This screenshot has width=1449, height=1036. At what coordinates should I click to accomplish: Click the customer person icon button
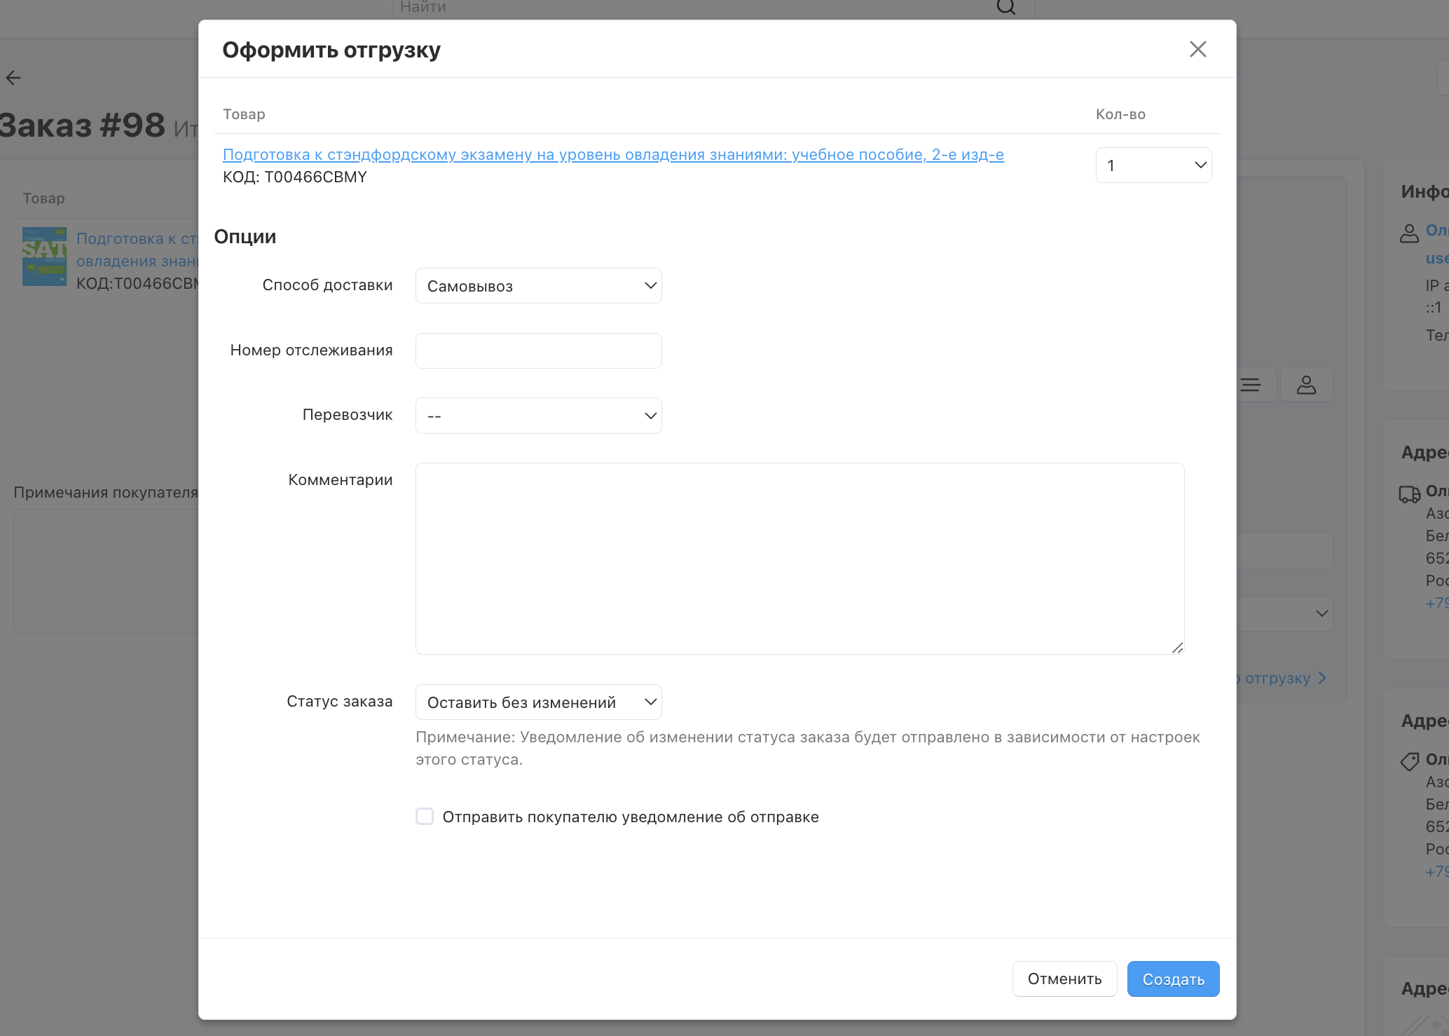coord(1306,385)
